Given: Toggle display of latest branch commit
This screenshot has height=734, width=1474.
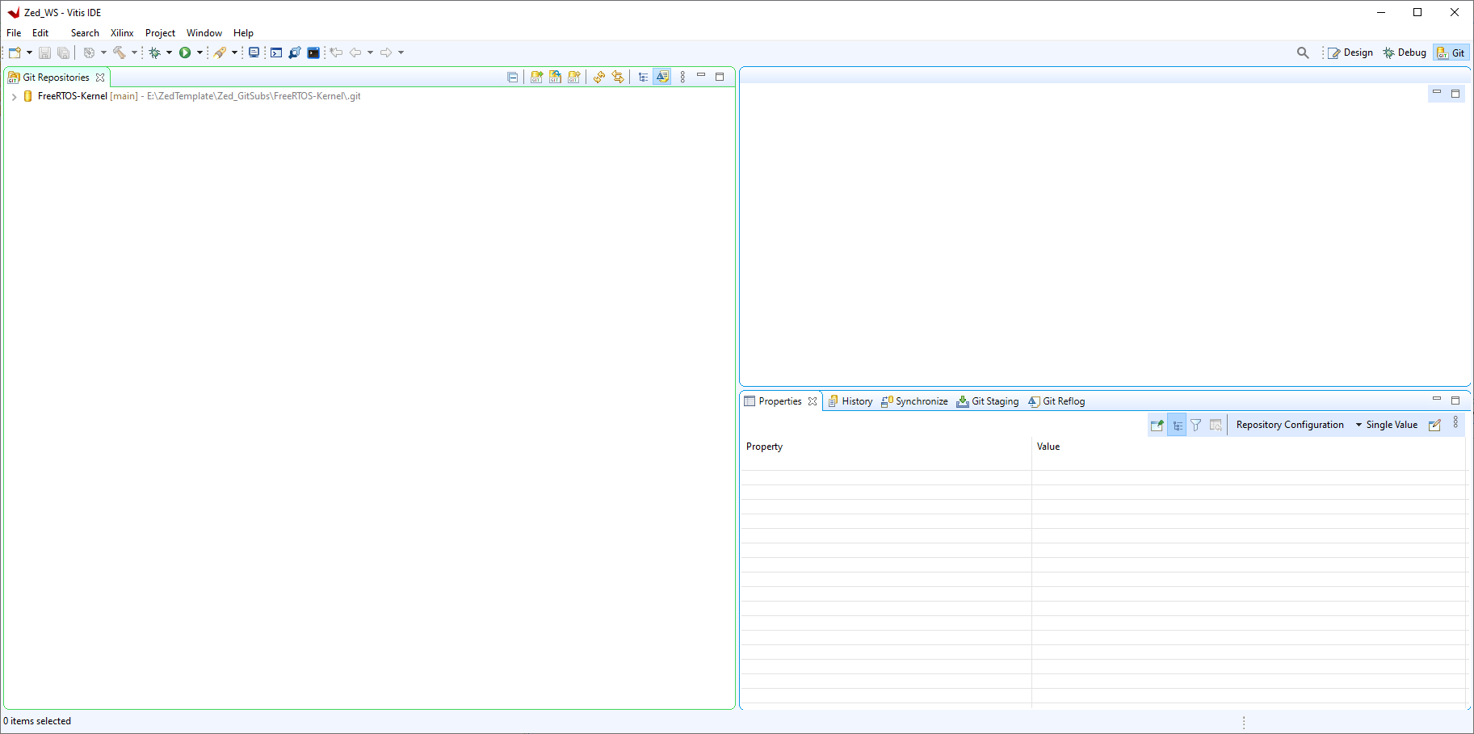Looking at the screenshot, I should coord(662,78).
